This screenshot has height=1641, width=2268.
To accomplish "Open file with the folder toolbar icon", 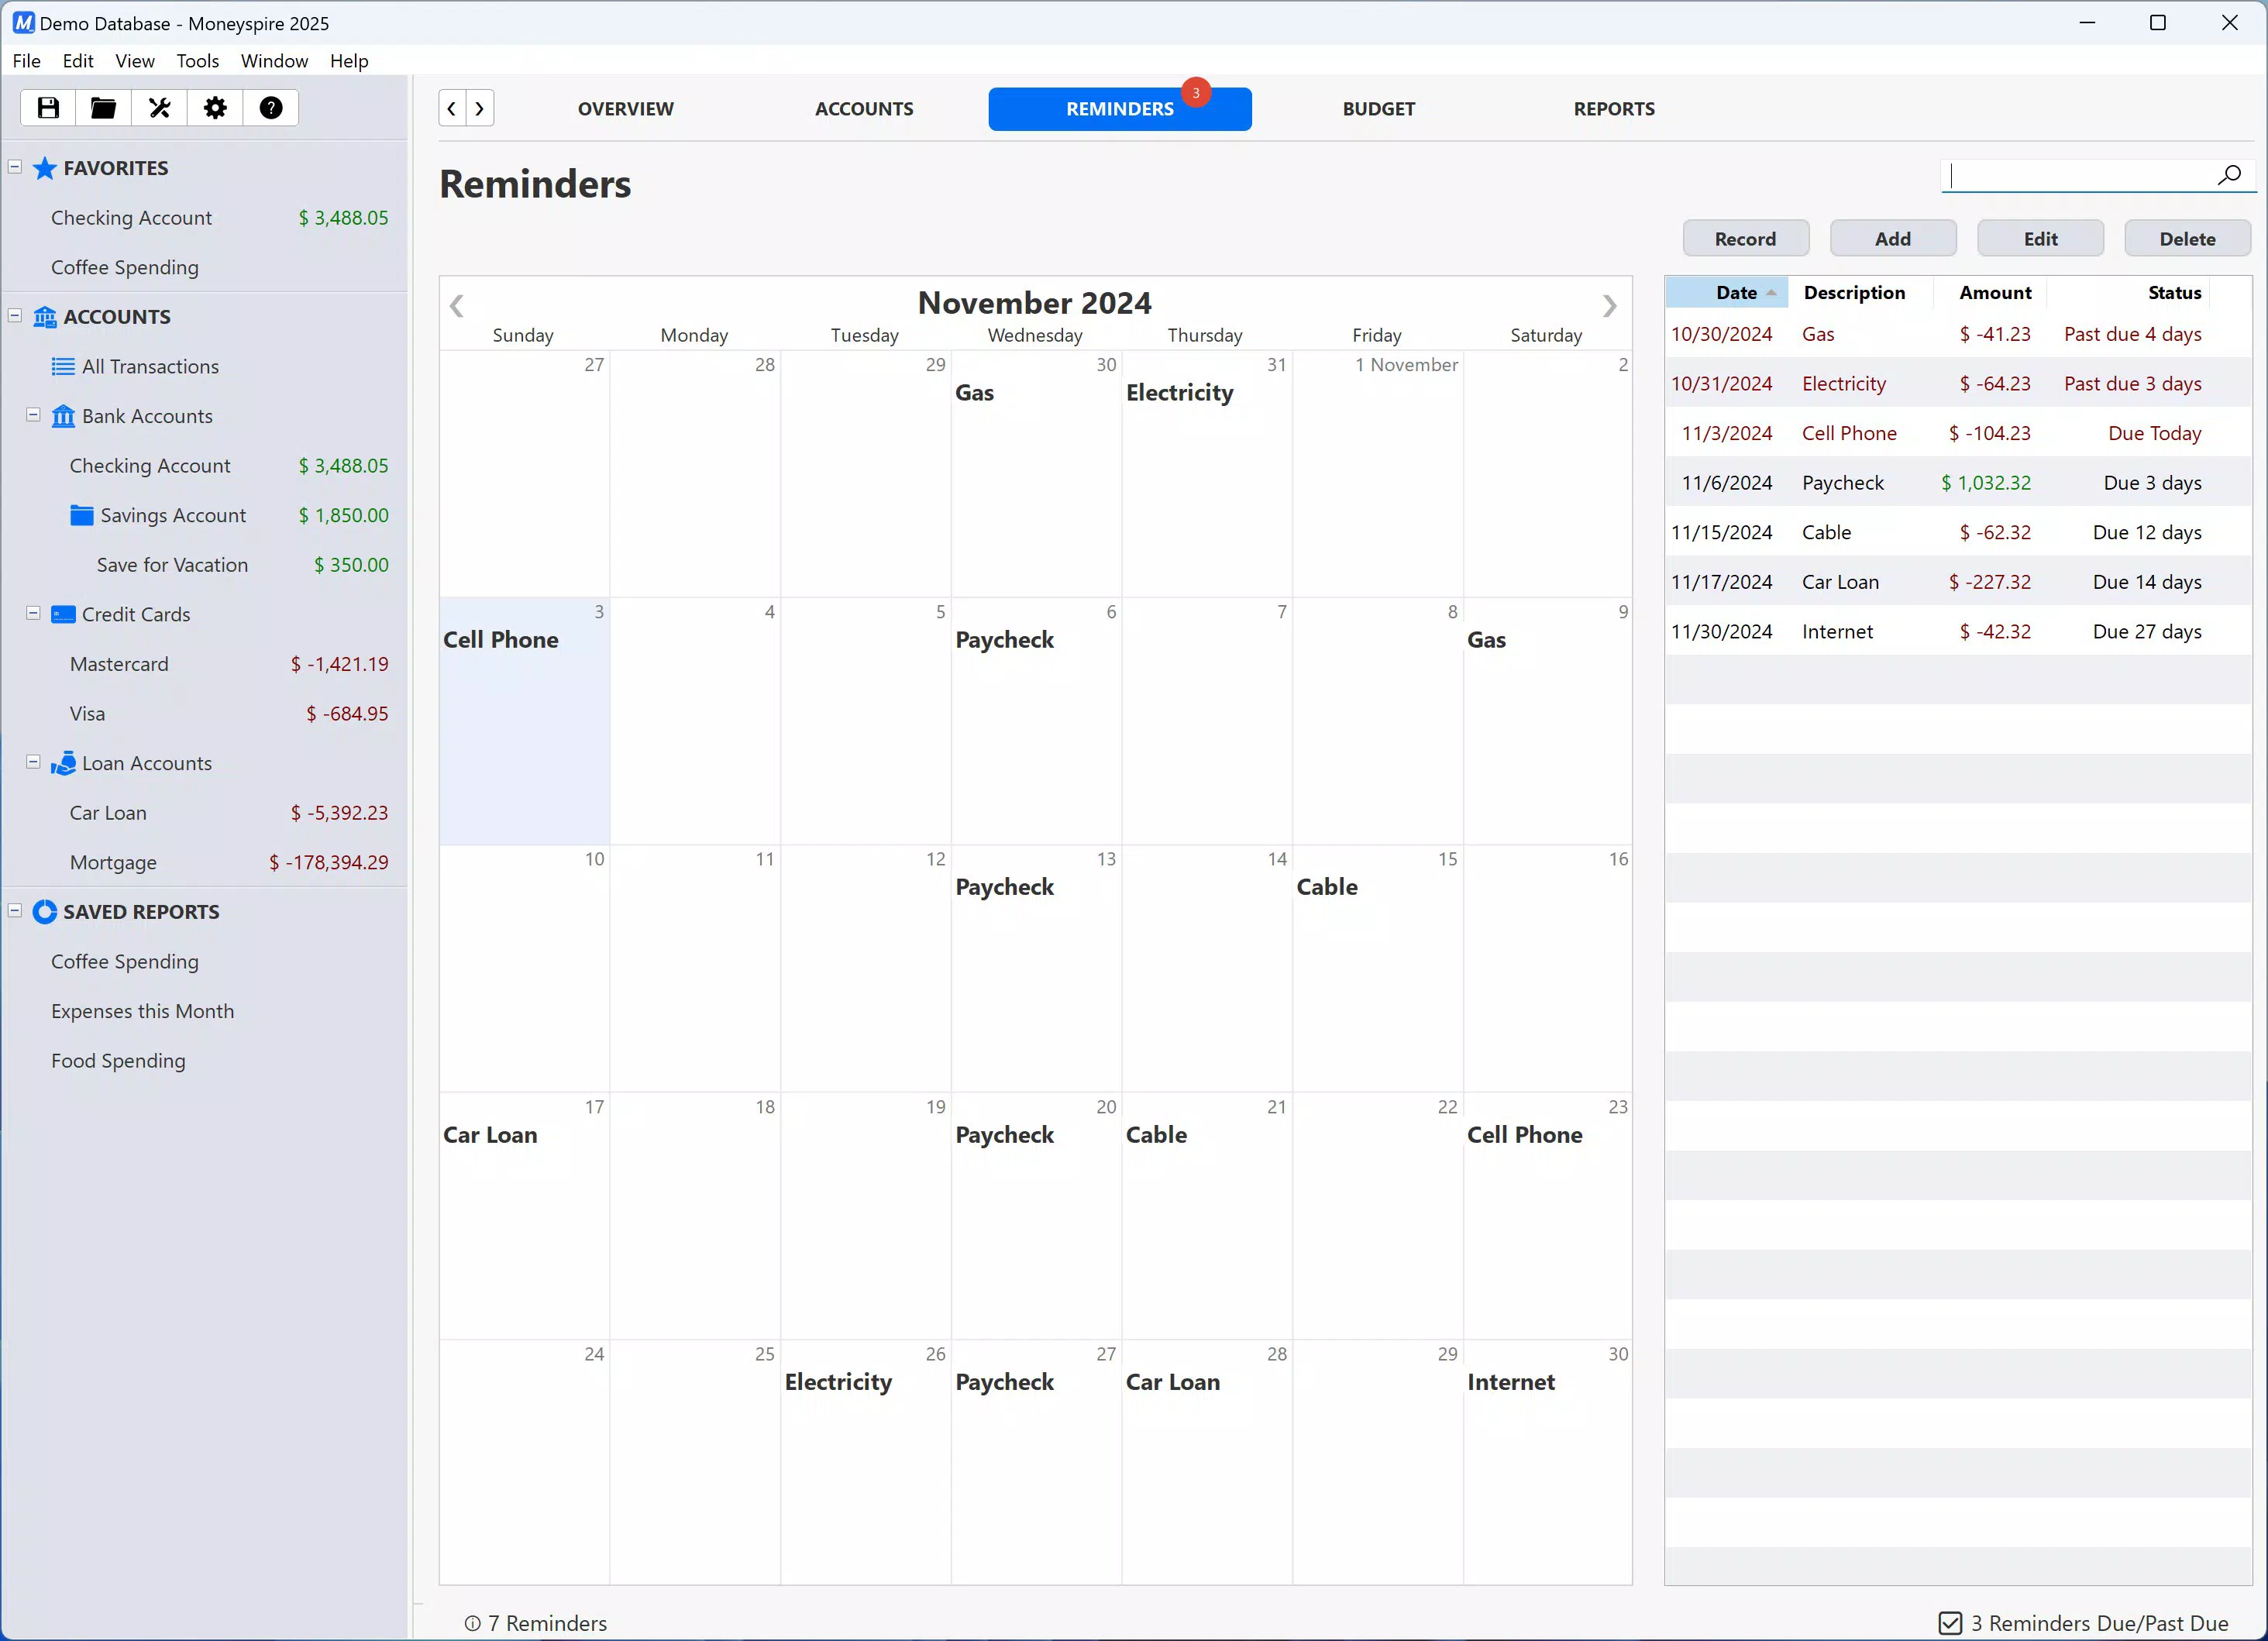I will (103, 108).
